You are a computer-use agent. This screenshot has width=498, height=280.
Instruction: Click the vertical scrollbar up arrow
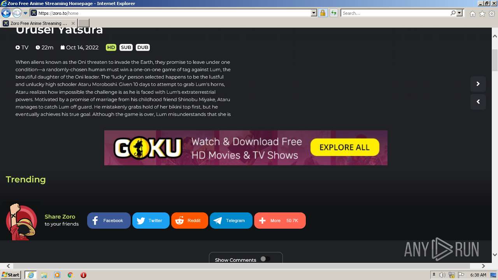[x=495, y=36]
